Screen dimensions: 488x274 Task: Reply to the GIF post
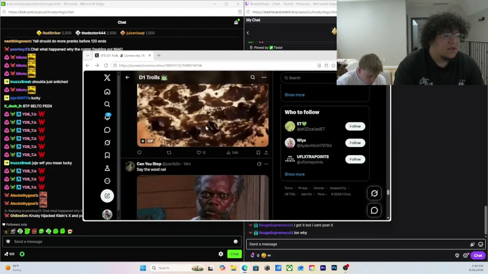click(x=139, y=153)
